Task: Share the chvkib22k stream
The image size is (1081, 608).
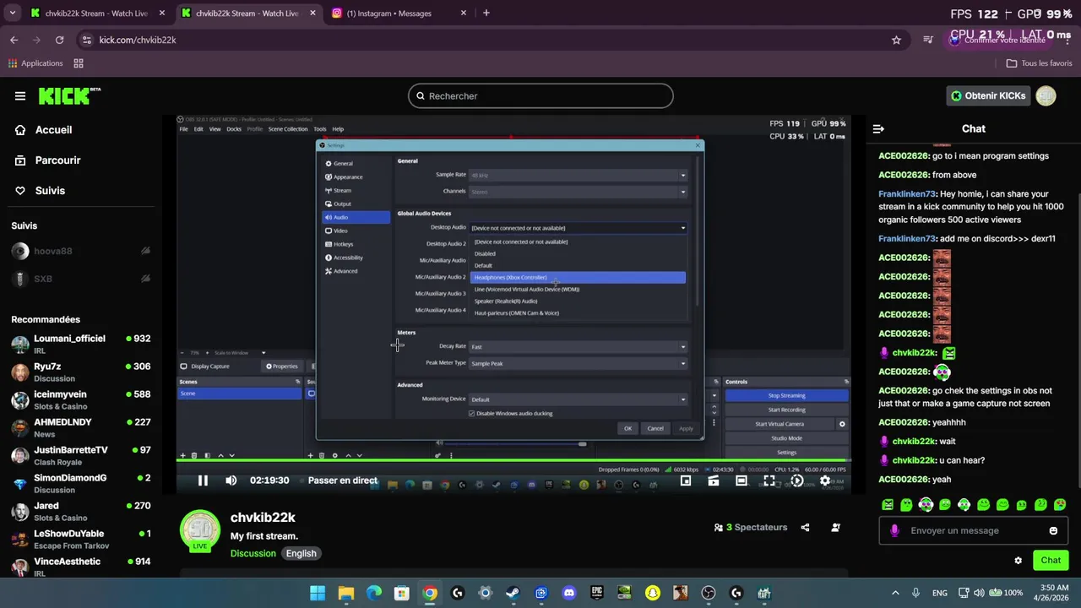Action: pos(805,527)
